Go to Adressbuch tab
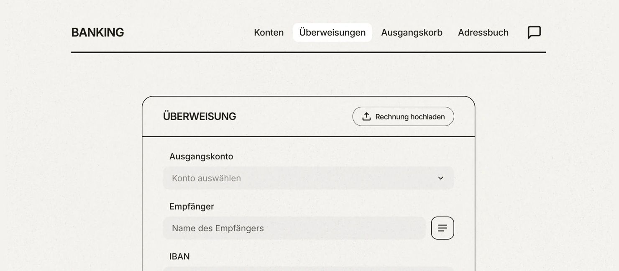619x271 pixels. coord(483,33)
